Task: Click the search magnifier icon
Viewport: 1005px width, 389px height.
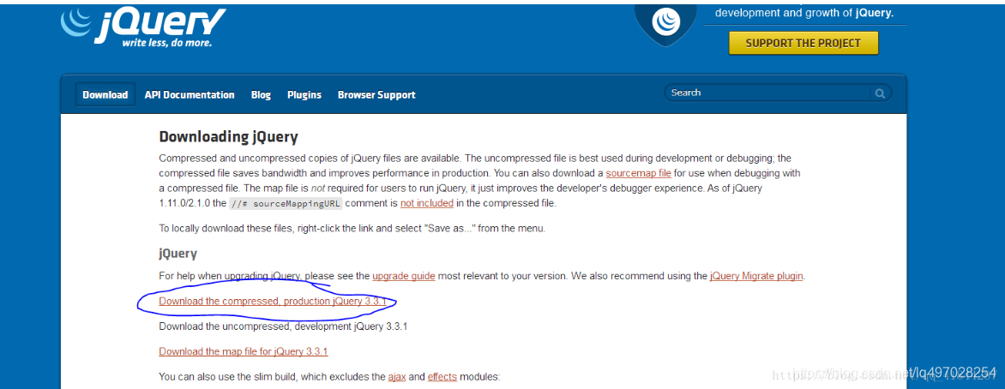Action: click(880, 93)
